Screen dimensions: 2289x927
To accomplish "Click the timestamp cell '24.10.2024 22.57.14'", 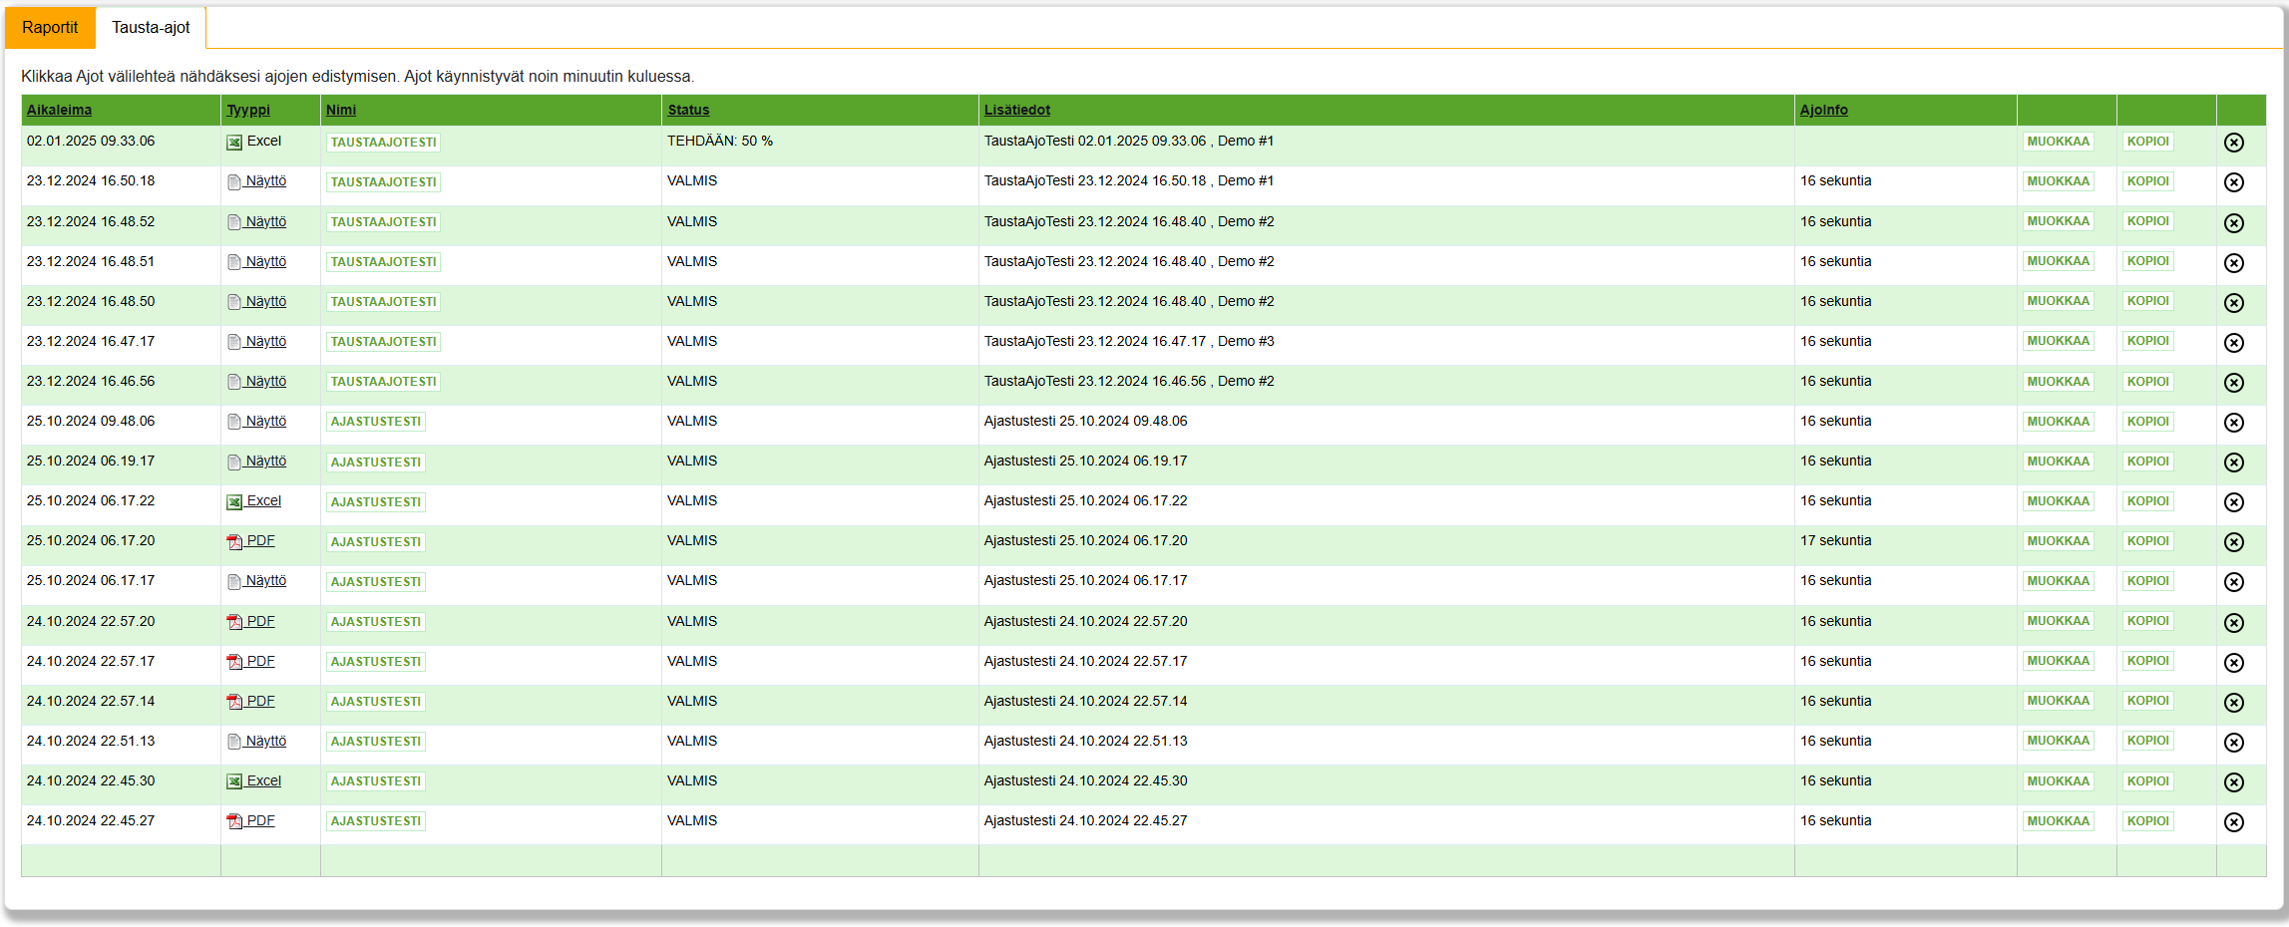I will click(x=91, y=701).
